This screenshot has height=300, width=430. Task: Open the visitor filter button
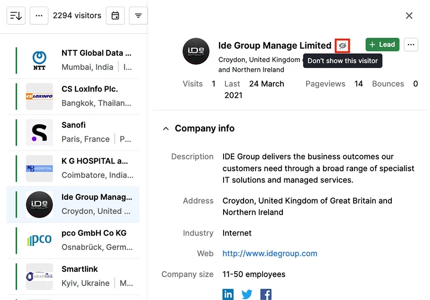tap(138, 16)
